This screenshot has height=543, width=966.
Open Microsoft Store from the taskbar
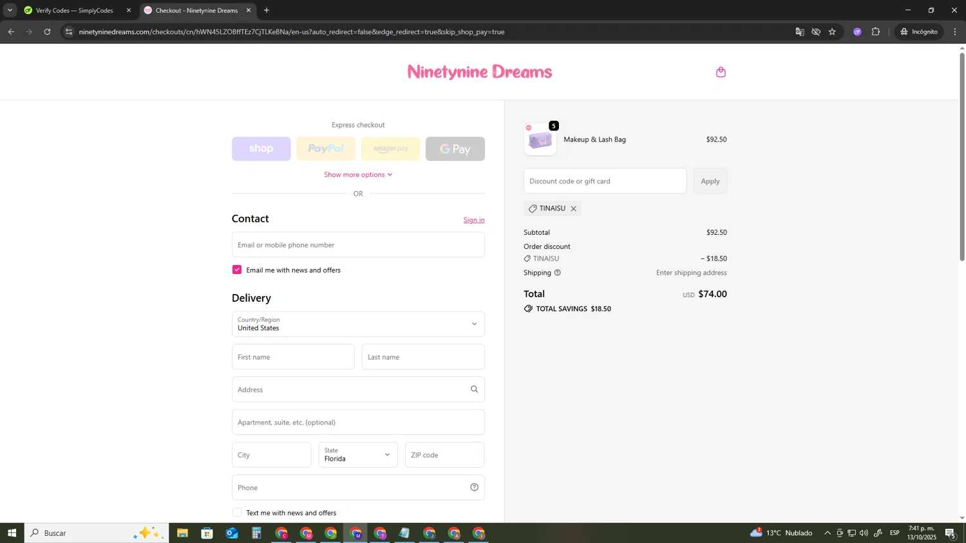[207, 533]
